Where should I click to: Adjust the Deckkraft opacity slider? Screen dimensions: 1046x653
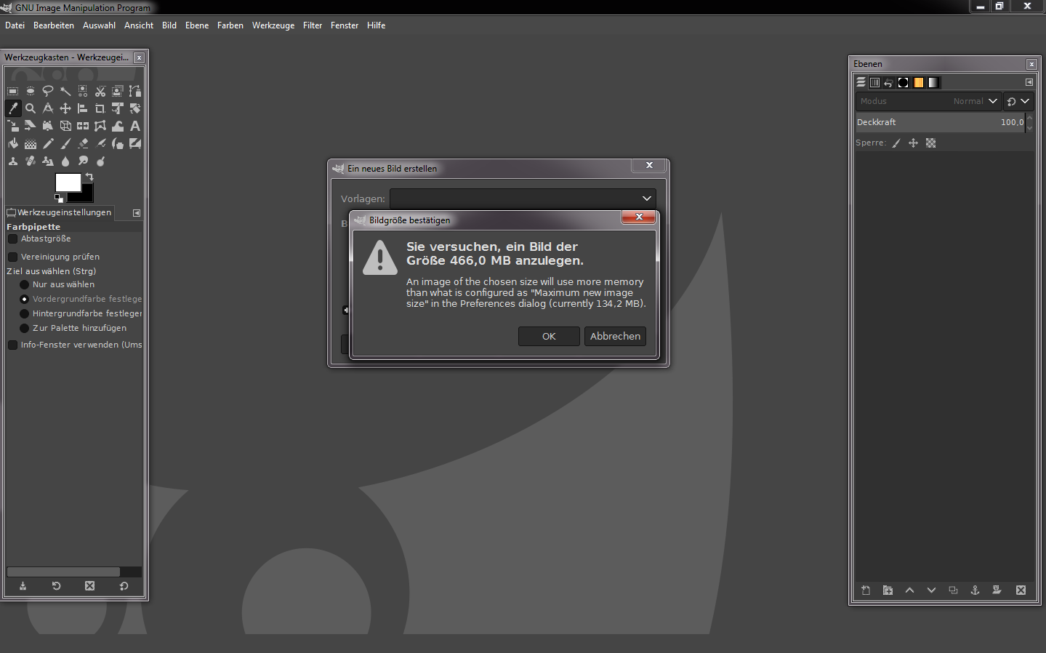click(940, 122)
